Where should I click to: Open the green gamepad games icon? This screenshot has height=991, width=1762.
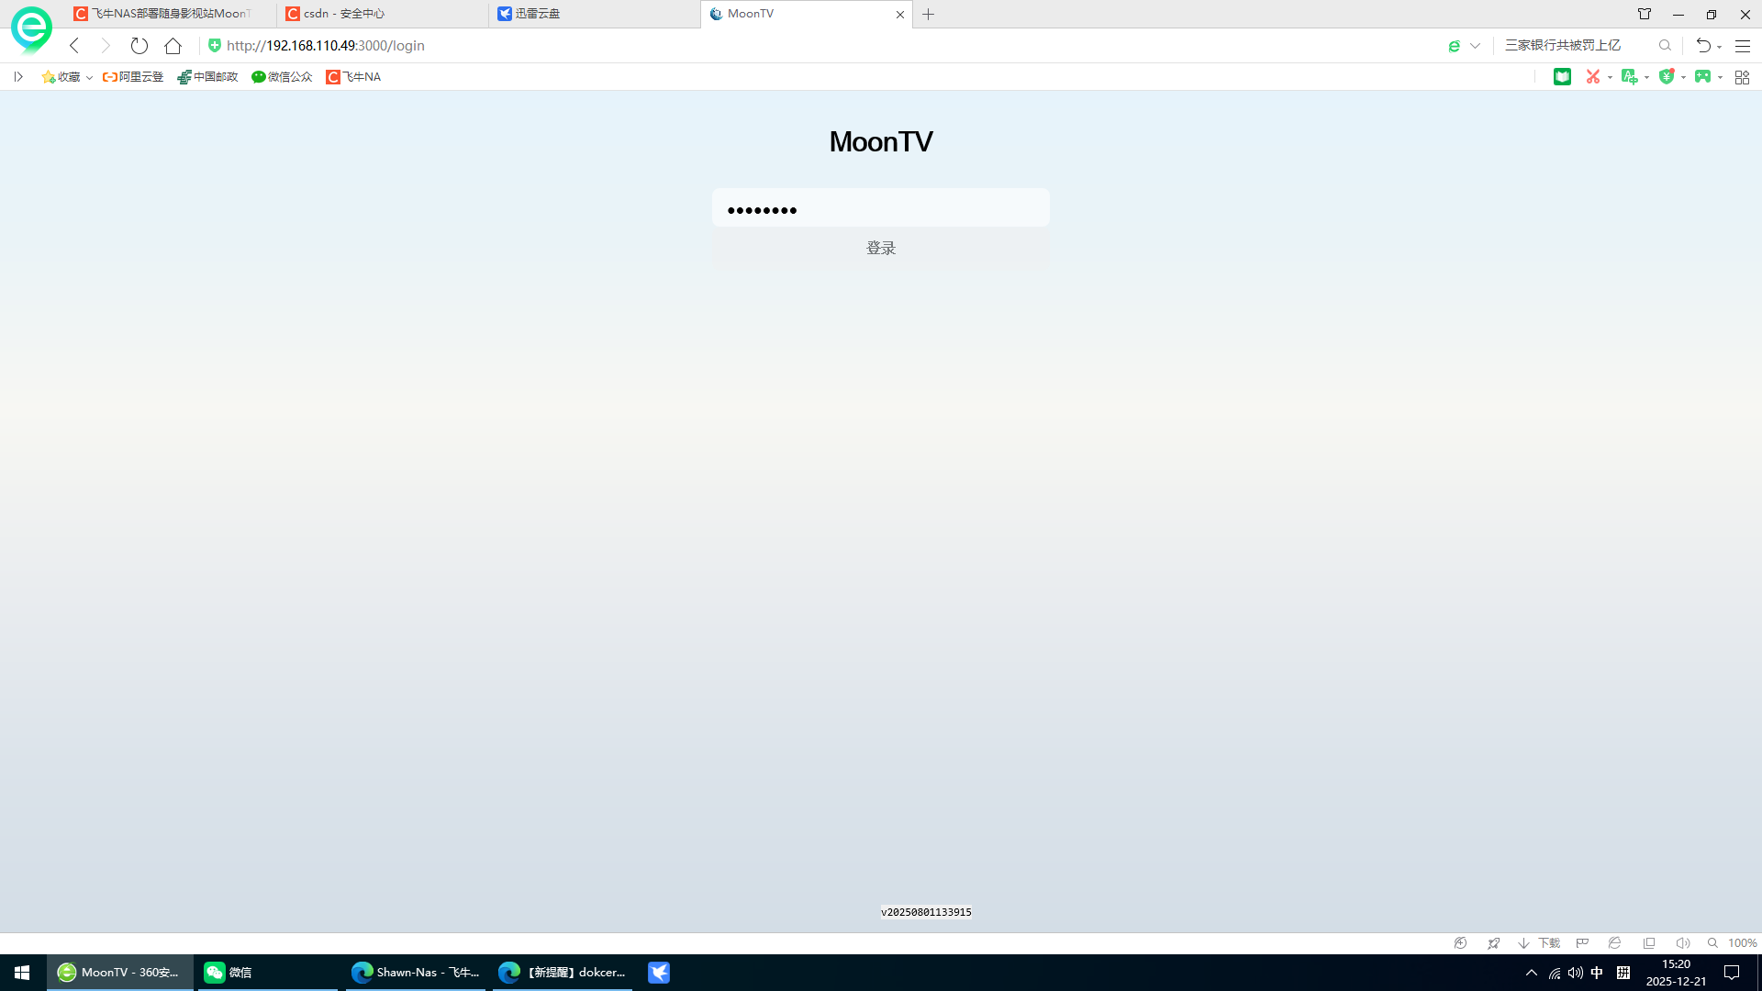click(1702, 77)
